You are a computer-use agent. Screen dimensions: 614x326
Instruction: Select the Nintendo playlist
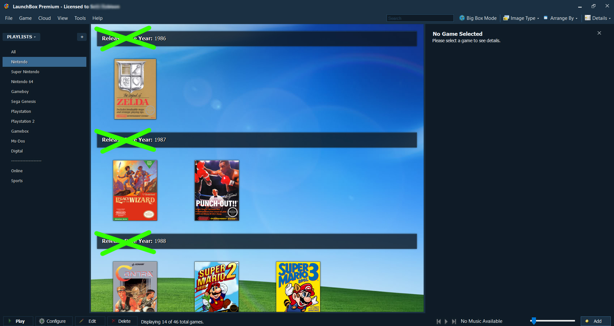pyautogui.click(x=44, y=62)
